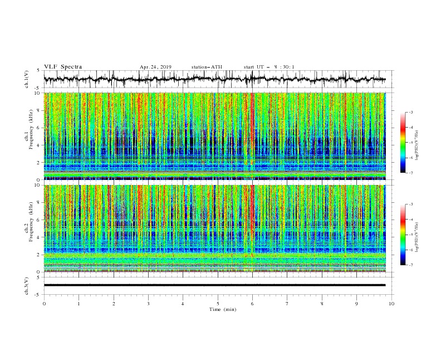Click the ch.1 spectrogram's color scale bar
This screenshot has width=441, height=341.
coord(403,143)
